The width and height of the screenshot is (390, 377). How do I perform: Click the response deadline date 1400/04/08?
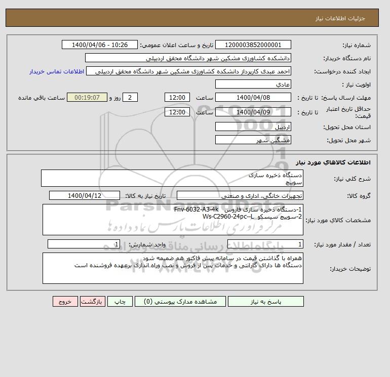coord(253,98)
